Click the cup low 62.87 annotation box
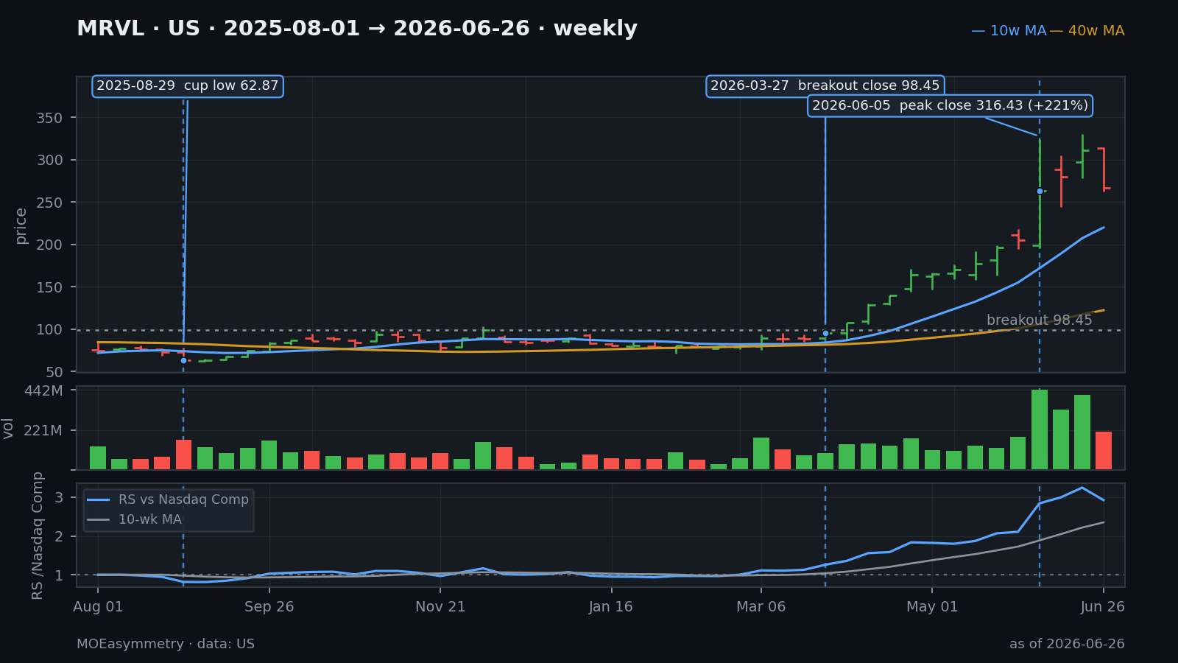Image resolution: width=1178 pixels, height=663 pixels. pyautogui.click(x=188, y=85)
